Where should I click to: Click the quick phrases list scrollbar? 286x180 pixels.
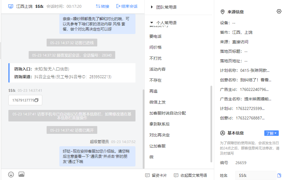211,124
